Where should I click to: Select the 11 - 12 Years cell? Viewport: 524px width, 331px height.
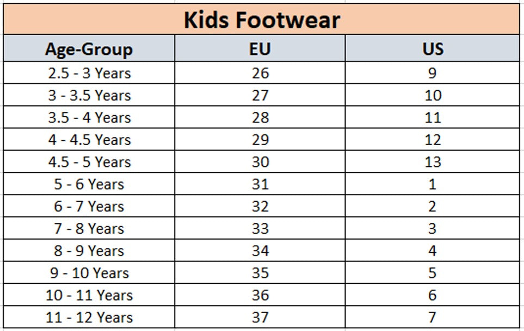89,317
